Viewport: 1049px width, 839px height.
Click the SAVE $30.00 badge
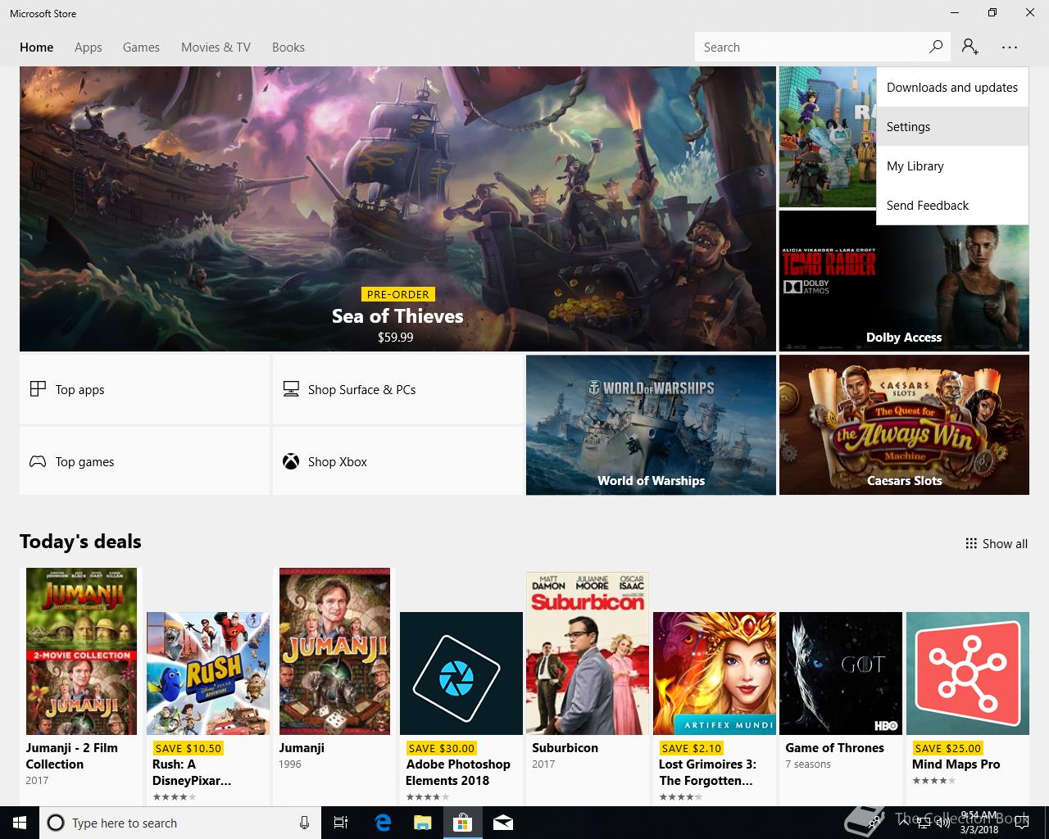(x=441, y=748)
